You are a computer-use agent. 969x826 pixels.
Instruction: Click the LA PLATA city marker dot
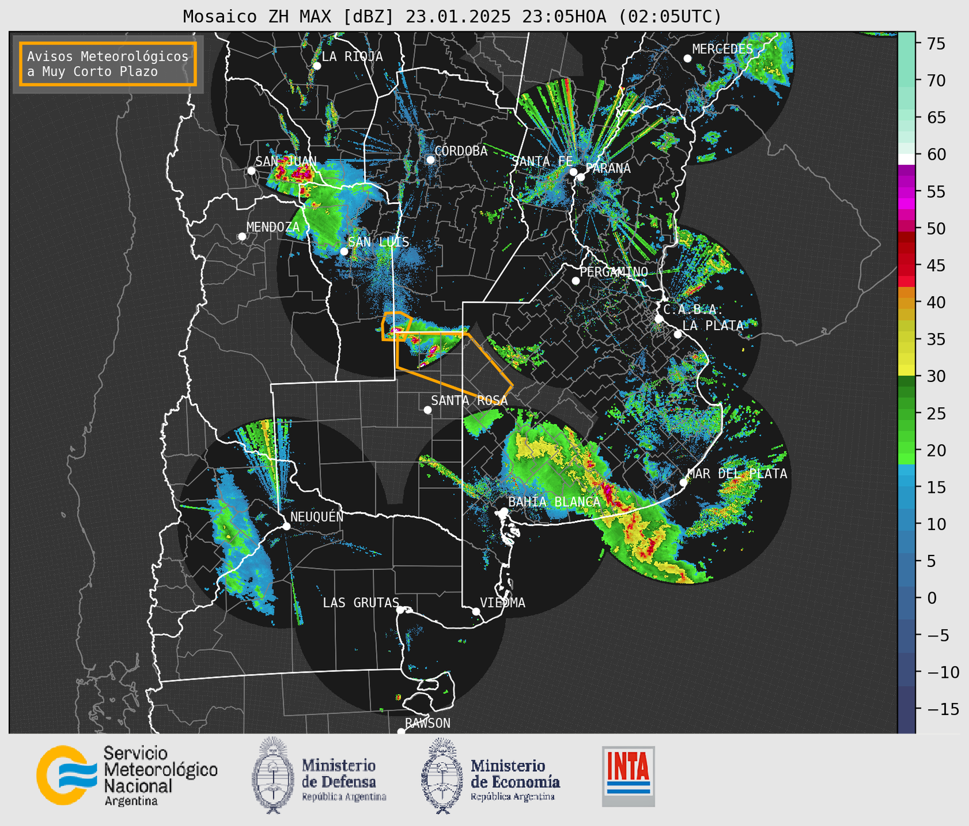click(x=678, y=334)
